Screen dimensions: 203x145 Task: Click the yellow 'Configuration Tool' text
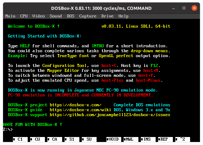pos(64,66)
